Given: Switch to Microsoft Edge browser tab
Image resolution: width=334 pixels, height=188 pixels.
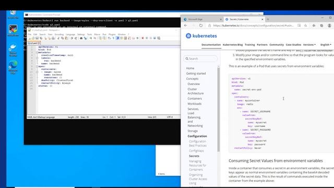Looking at the screenshot, I should coord(202,19).
